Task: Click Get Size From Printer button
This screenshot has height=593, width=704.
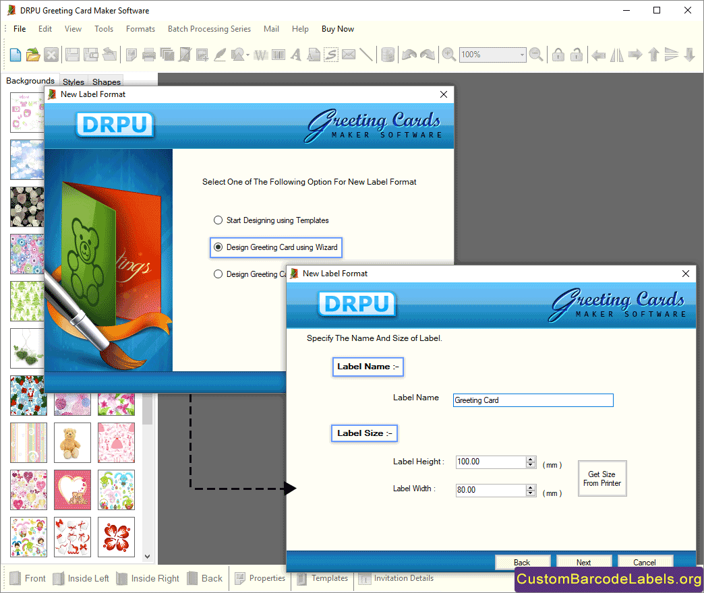Action: click(x=602, y=478)
